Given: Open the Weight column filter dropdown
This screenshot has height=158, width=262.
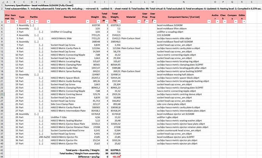Looking at the screenshot, I should 98,22.
